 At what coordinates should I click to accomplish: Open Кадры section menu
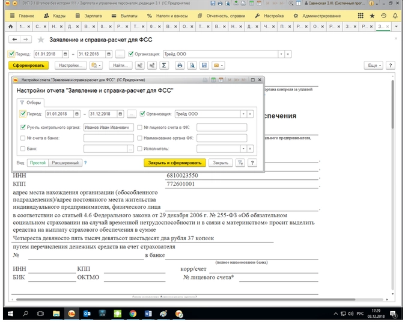point(55,16)
